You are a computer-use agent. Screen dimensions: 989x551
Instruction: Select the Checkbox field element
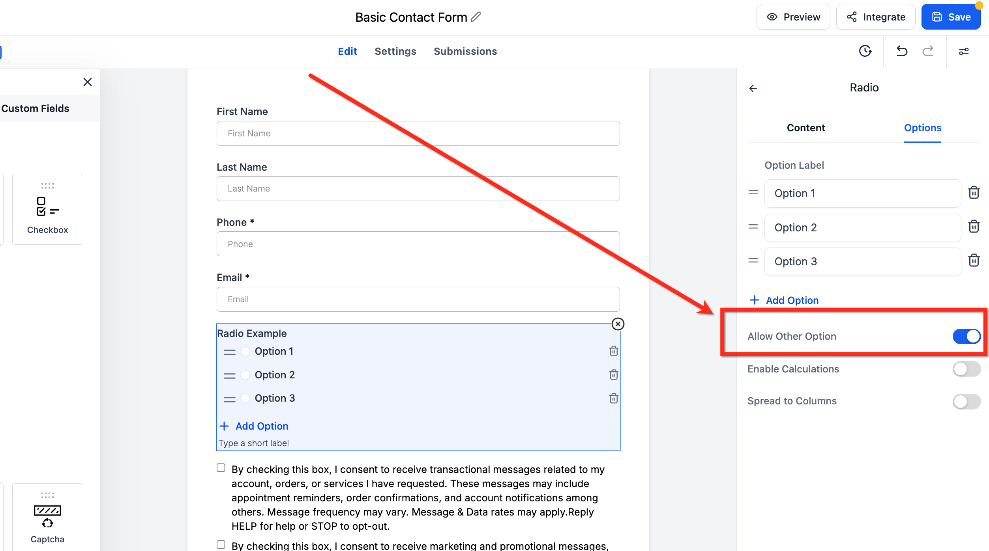(48, 209)
